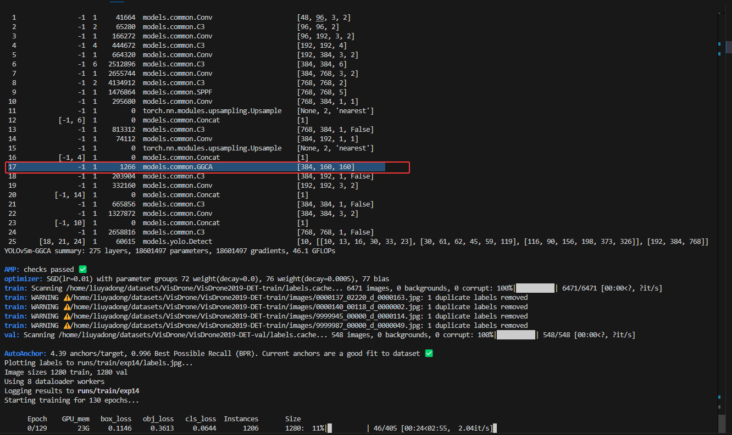Click the GPU_mem column header
Screen dimensions: 732x435
[75, 419]
